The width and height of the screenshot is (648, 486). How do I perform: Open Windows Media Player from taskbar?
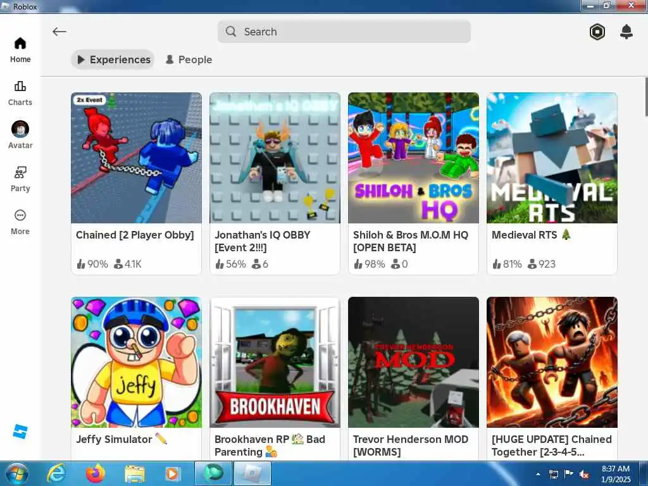tap(172, 473)
